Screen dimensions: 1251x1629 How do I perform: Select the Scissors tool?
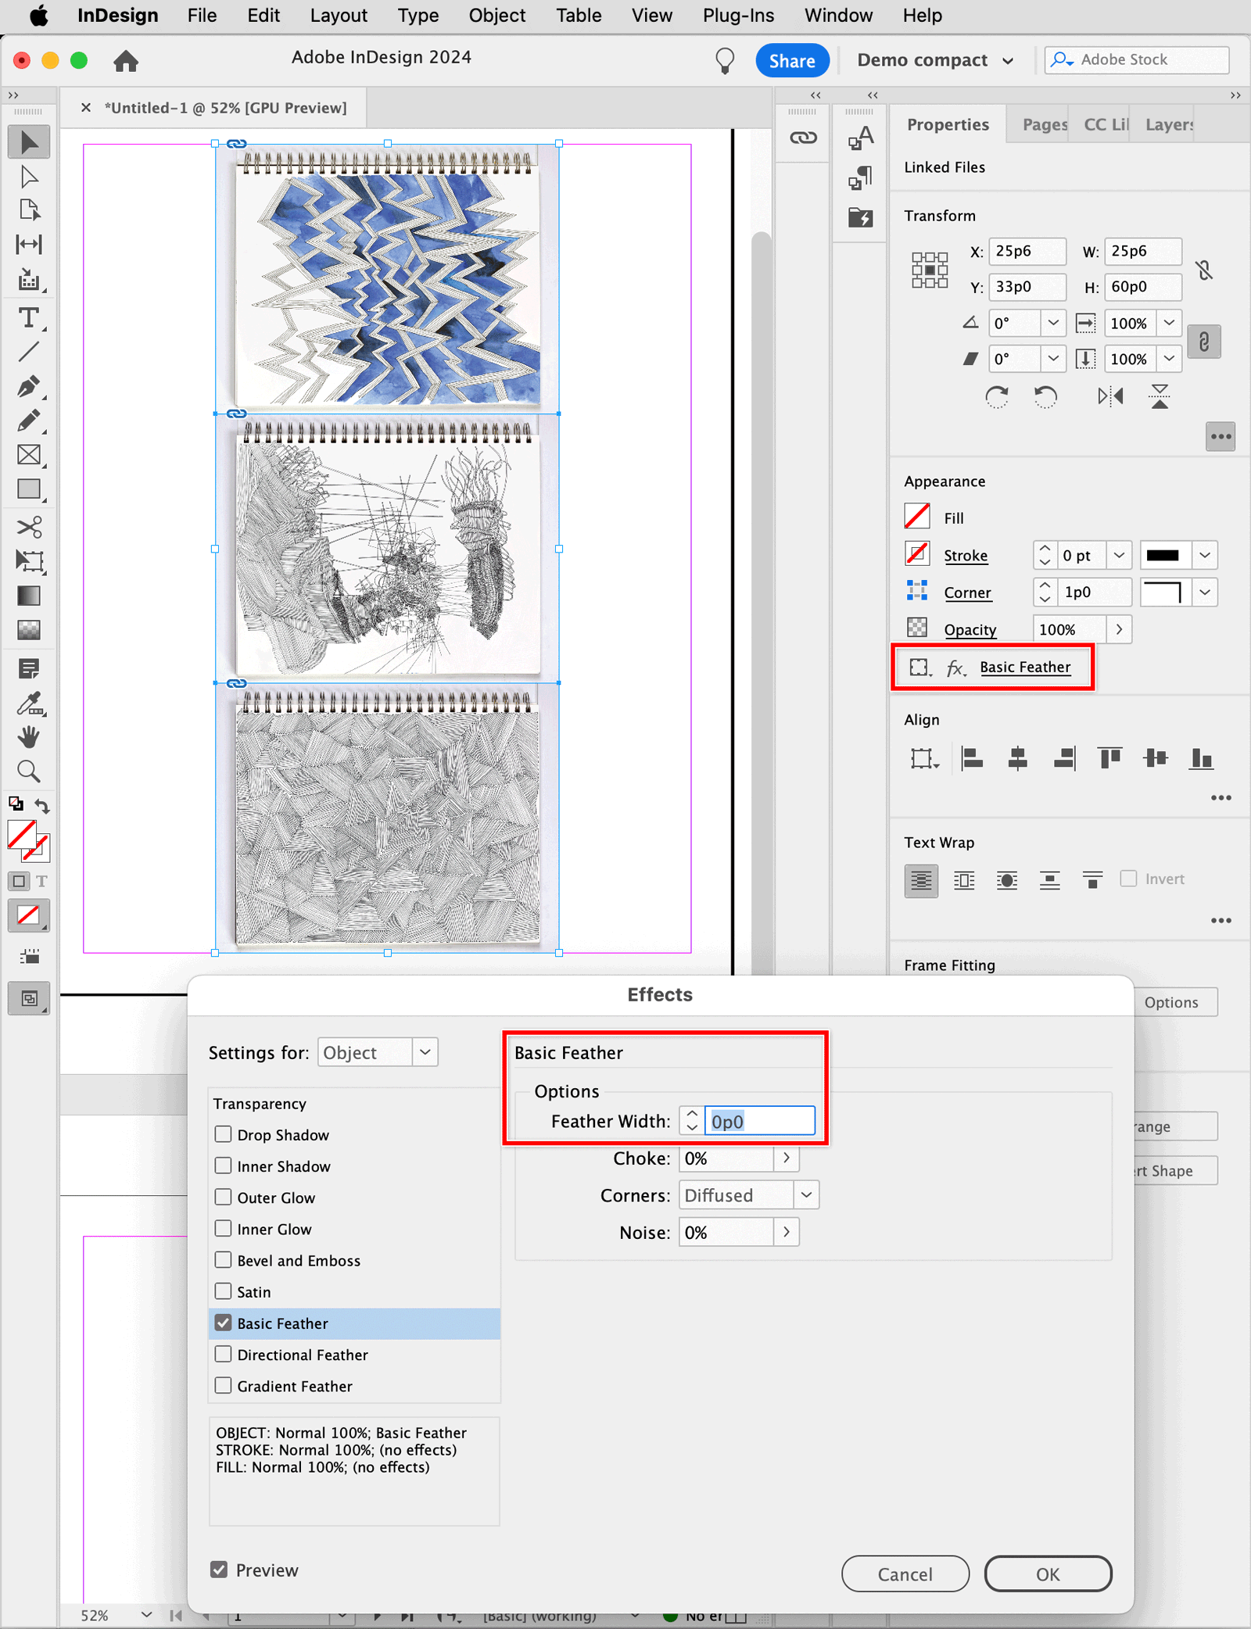(x=29, y=527)
